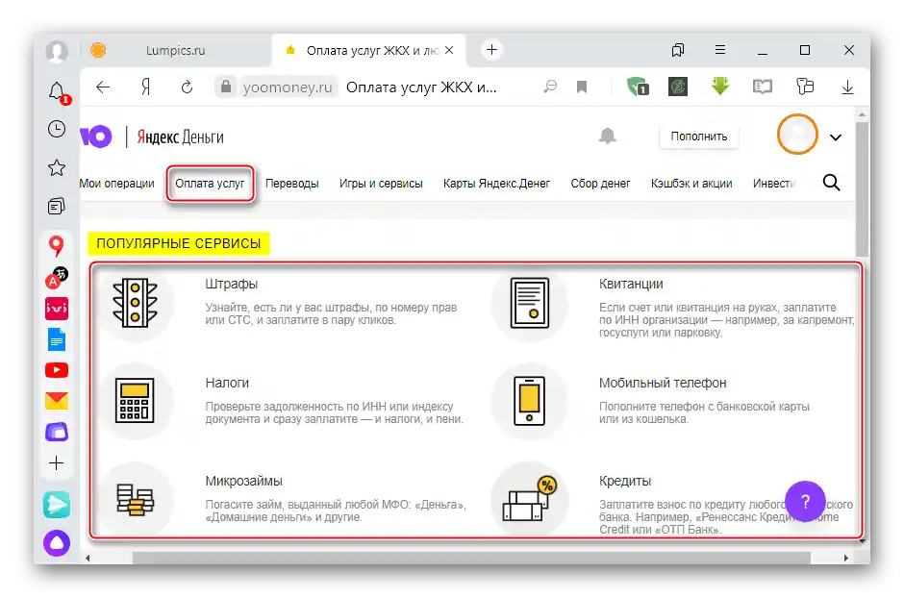Expand the account dropdown chevron
This screenshot has height=598, width=904.
(836, 137)
